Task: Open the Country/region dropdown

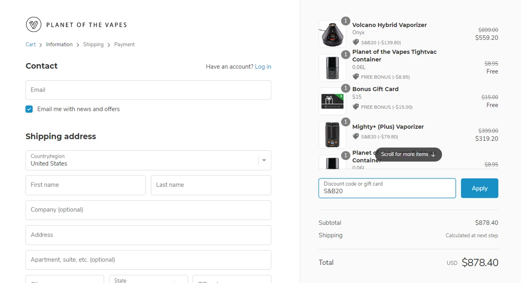Action: [148, 160]
